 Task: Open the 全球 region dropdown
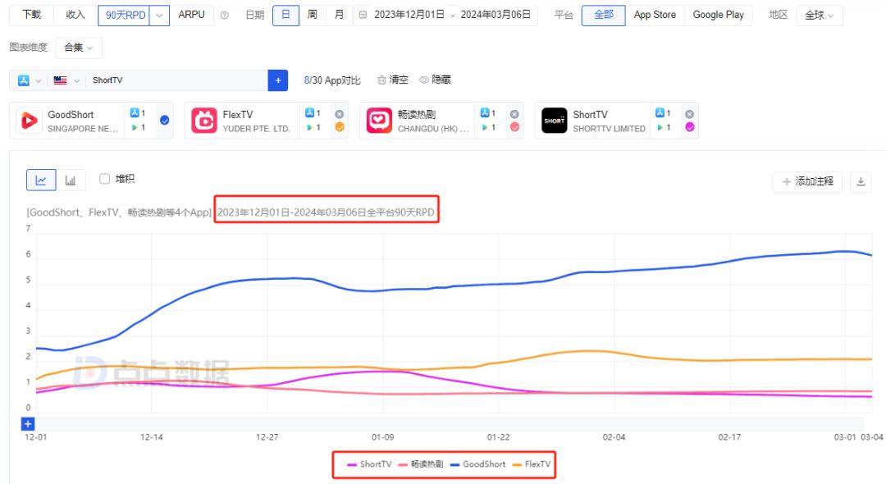pos(820,16)
